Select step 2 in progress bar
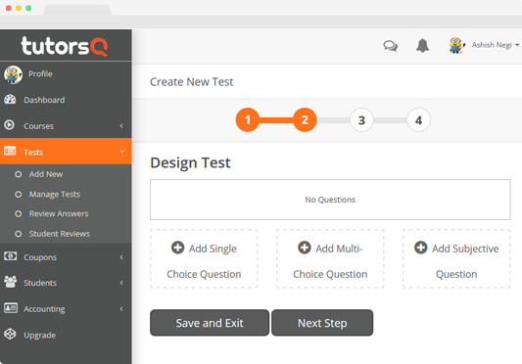Image resolution: width=522 pixels, height=364 pixels. (x=305, y=119)
